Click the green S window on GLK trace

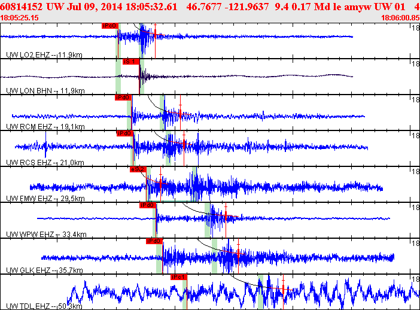point(214,256)
